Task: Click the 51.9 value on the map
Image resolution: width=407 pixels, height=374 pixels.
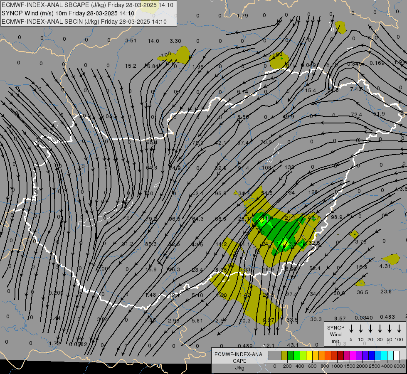Action: 379,114
